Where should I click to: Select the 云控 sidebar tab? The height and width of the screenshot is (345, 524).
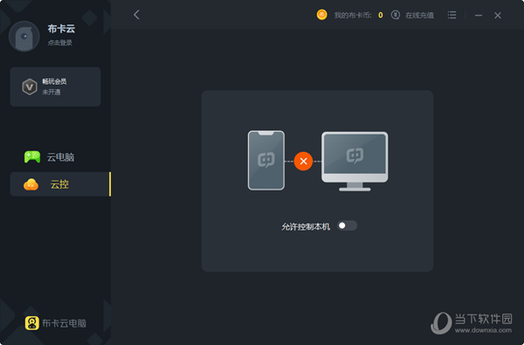60,184
